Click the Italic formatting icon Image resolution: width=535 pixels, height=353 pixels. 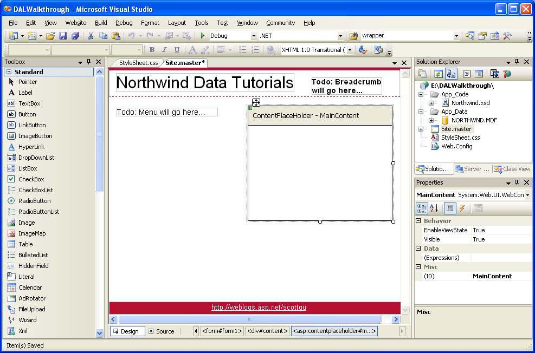coord(164,50)
